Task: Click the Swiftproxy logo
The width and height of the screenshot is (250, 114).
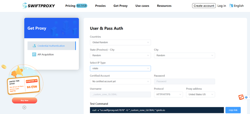Action: (x=38, y=6)
